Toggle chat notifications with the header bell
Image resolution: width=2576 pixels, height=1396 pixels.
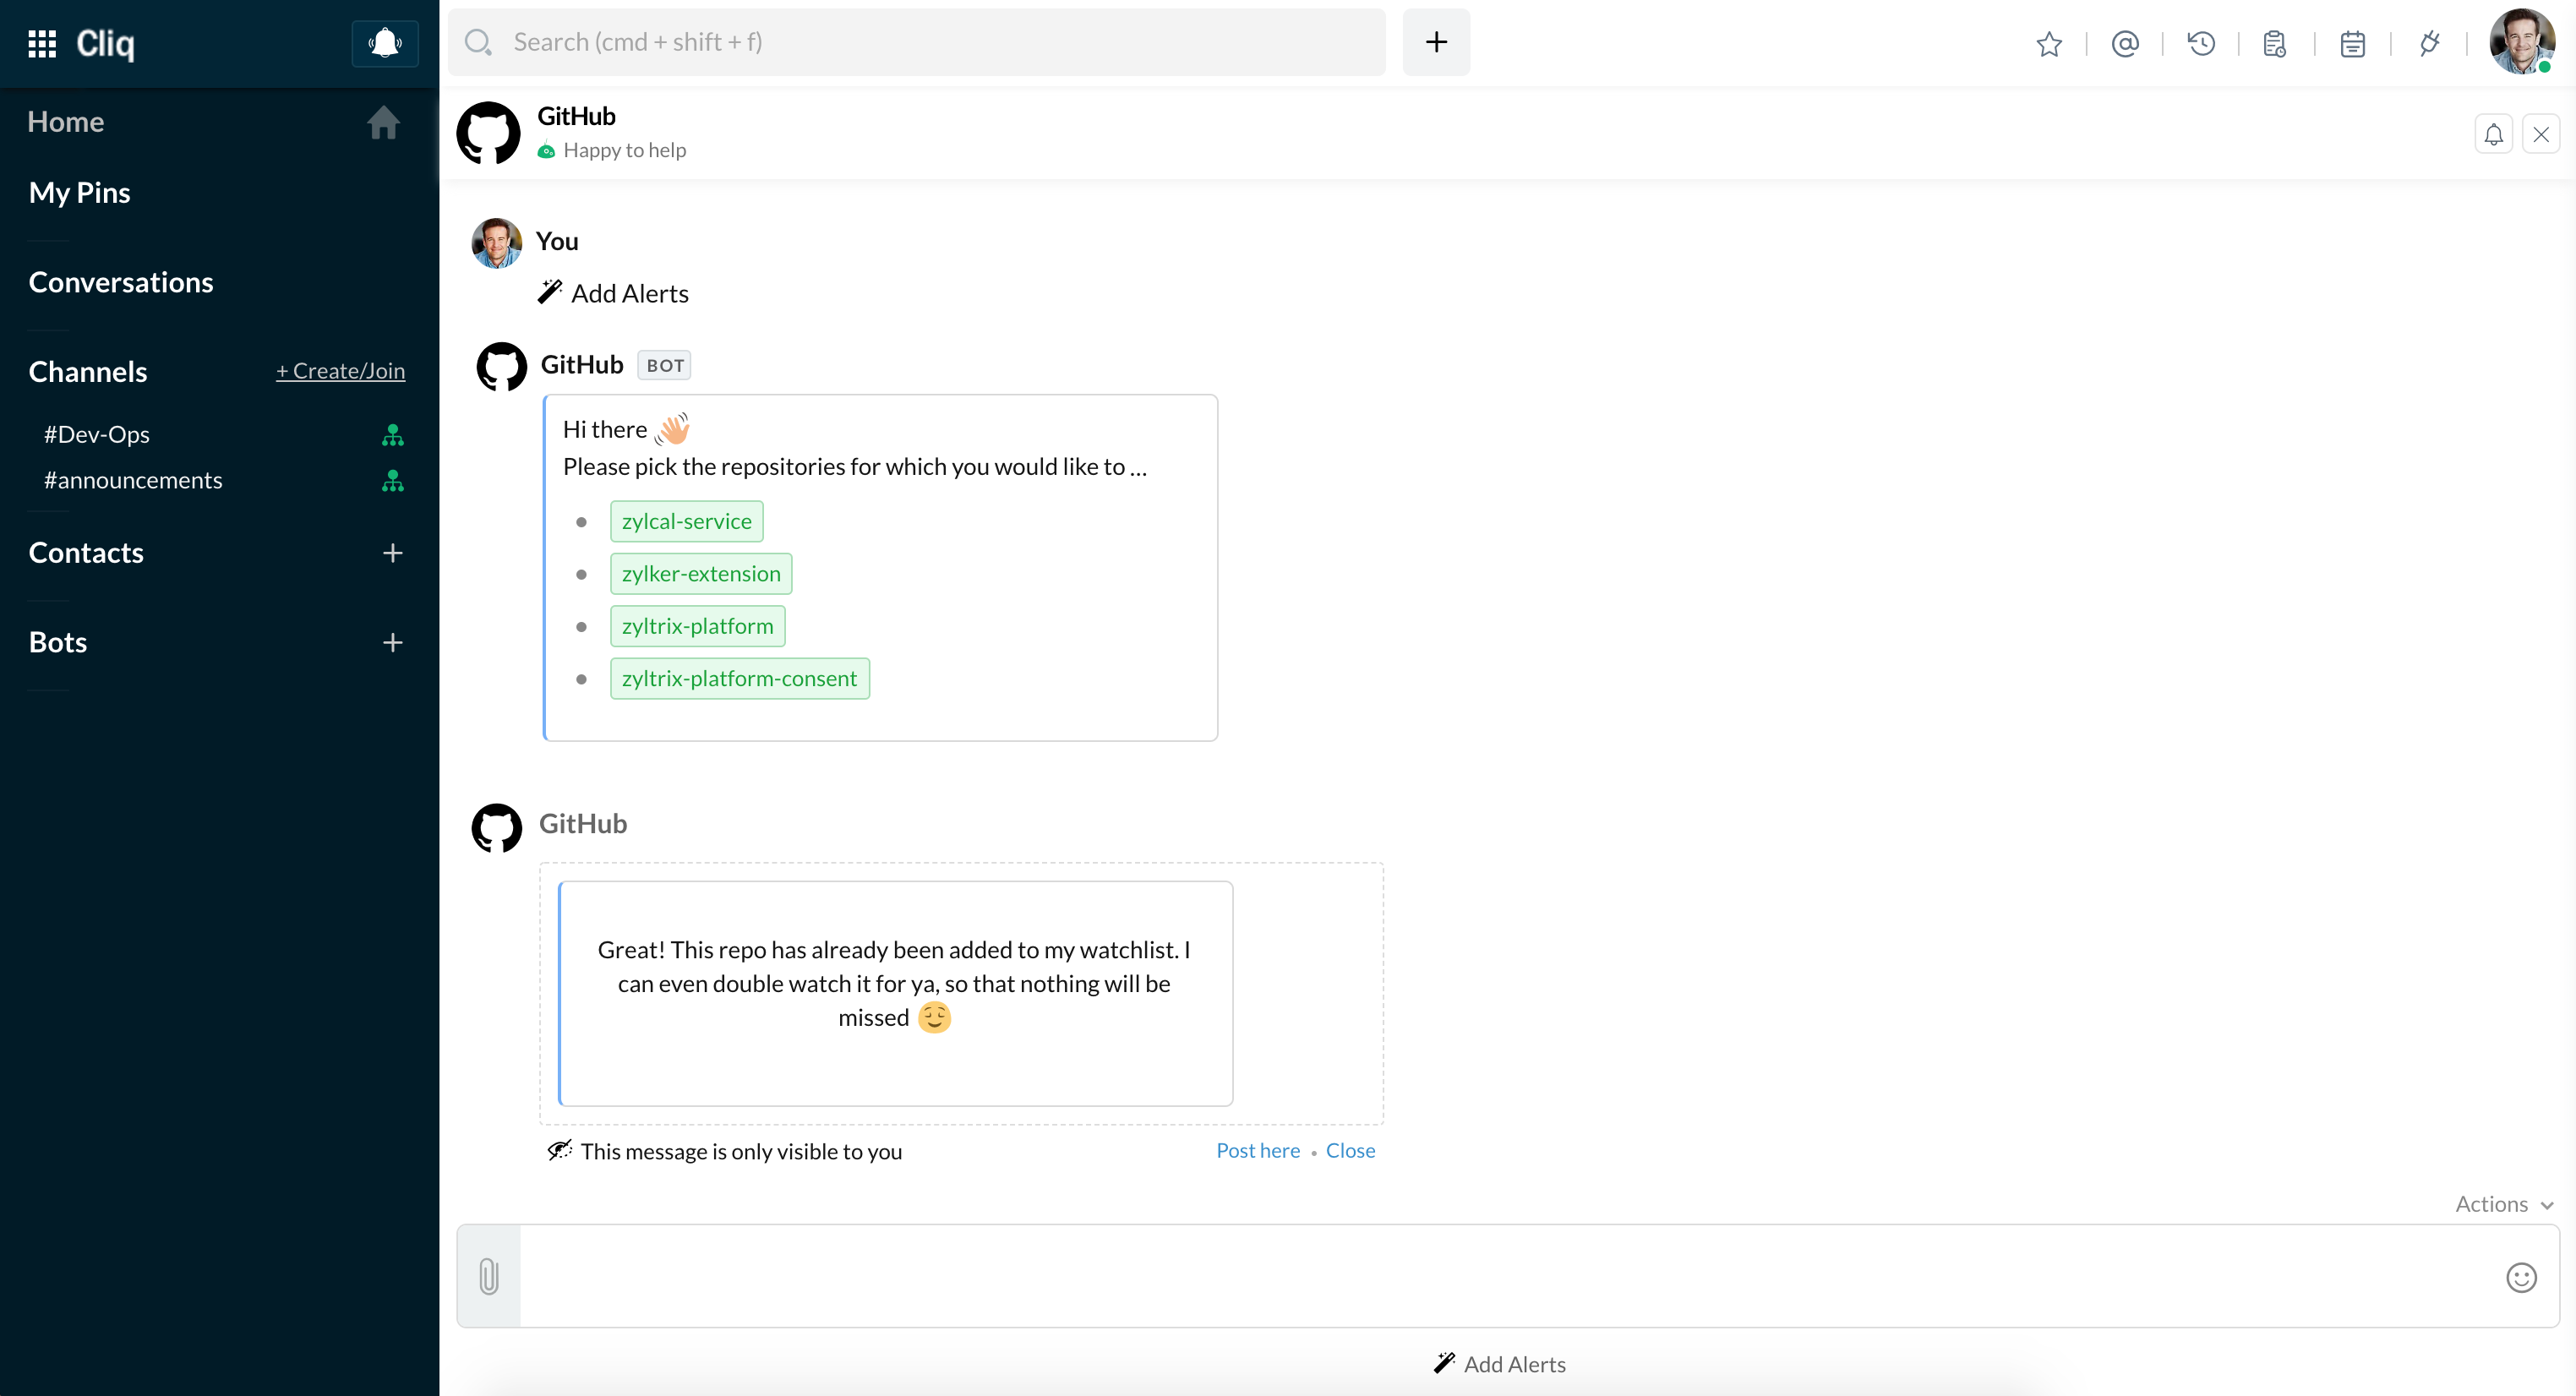pos(2494,134)
